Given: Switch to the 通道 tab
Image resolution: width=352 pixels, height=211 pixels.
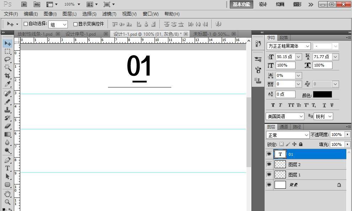Looking at the screenshot, I should point(284,127).
